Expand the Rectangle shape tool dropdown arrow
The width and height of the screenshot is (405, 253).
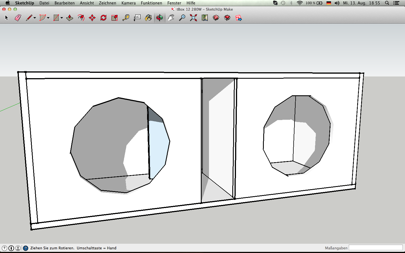(x=62, y=18)
